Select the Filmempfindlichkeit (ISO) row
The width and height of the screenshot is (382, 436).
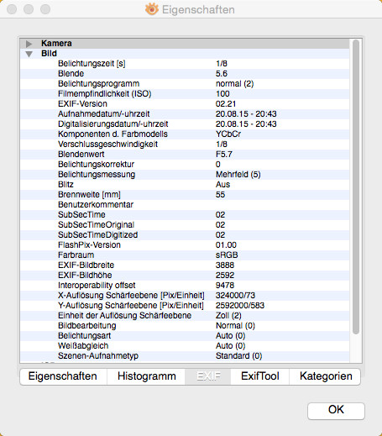point(185,94)
